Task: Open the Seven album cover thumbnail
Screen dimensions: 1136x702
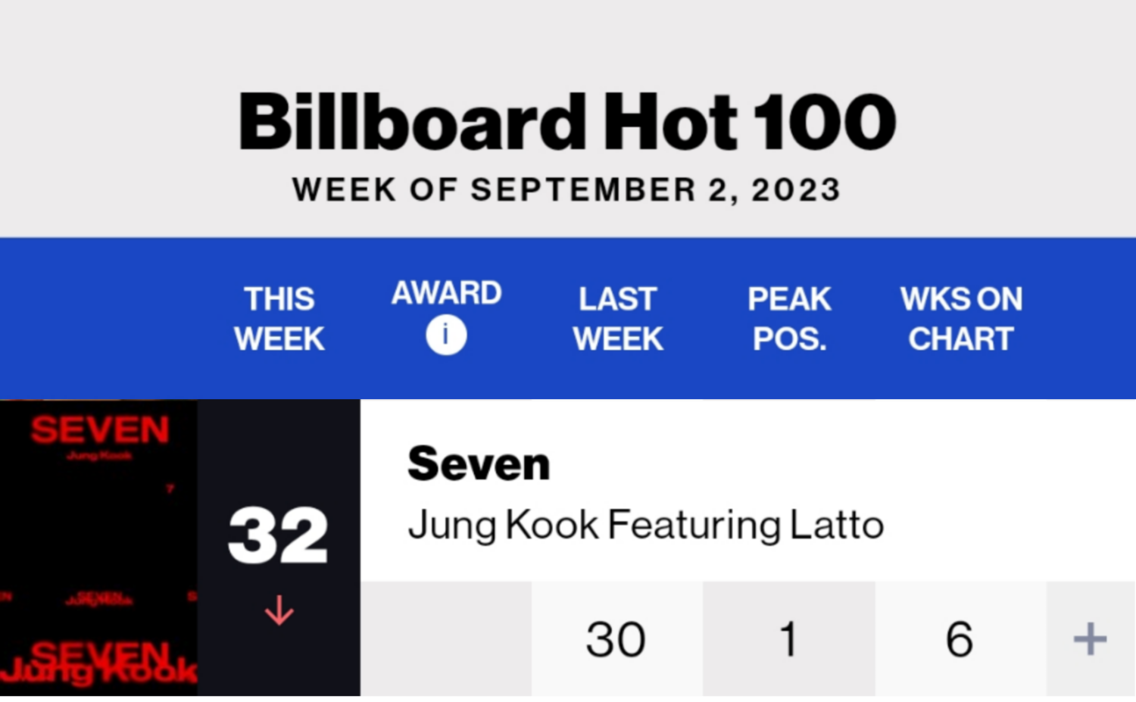Action: tap(98, 548)
